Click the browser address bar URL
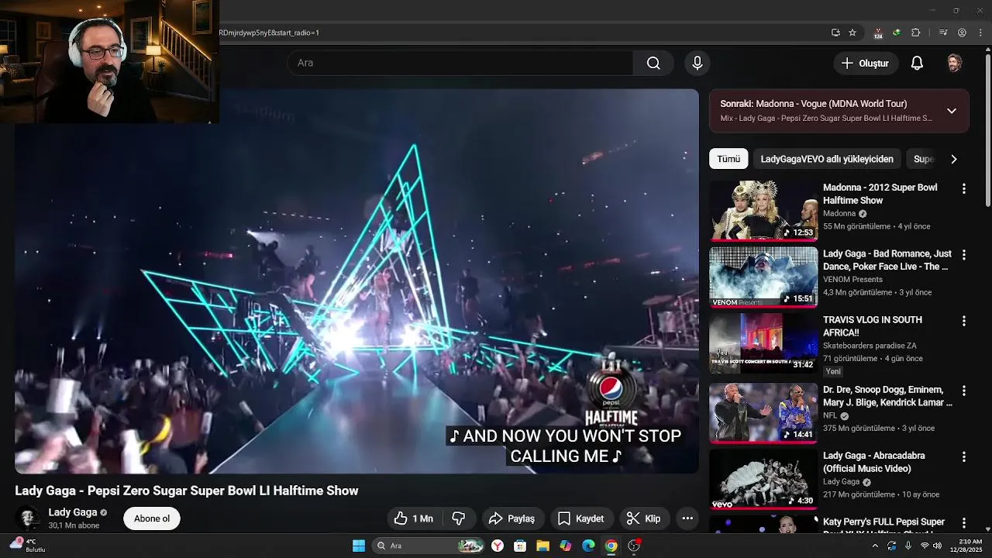This screenshot has height=558, width=992. click(x=269, y=33)
